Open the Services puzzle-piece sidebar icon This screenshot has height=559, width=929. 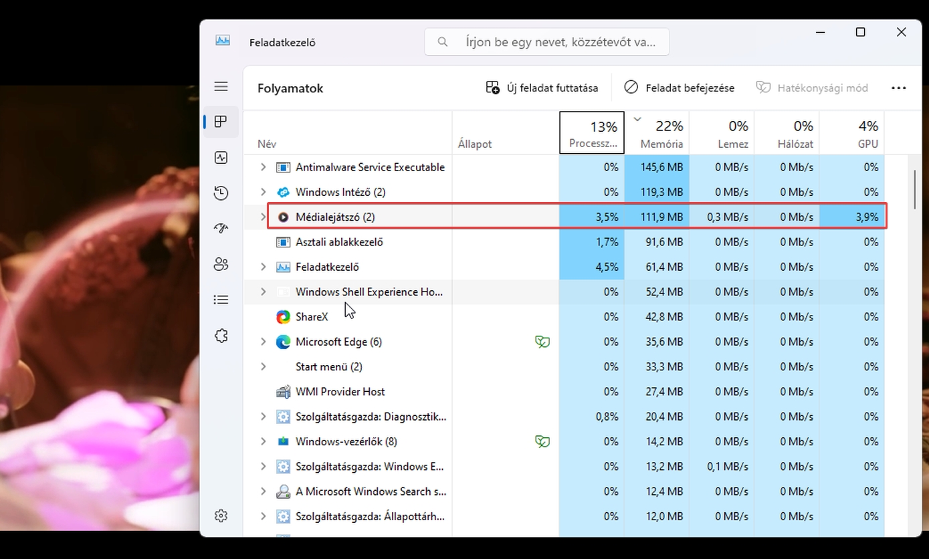(x=221, y=336)
